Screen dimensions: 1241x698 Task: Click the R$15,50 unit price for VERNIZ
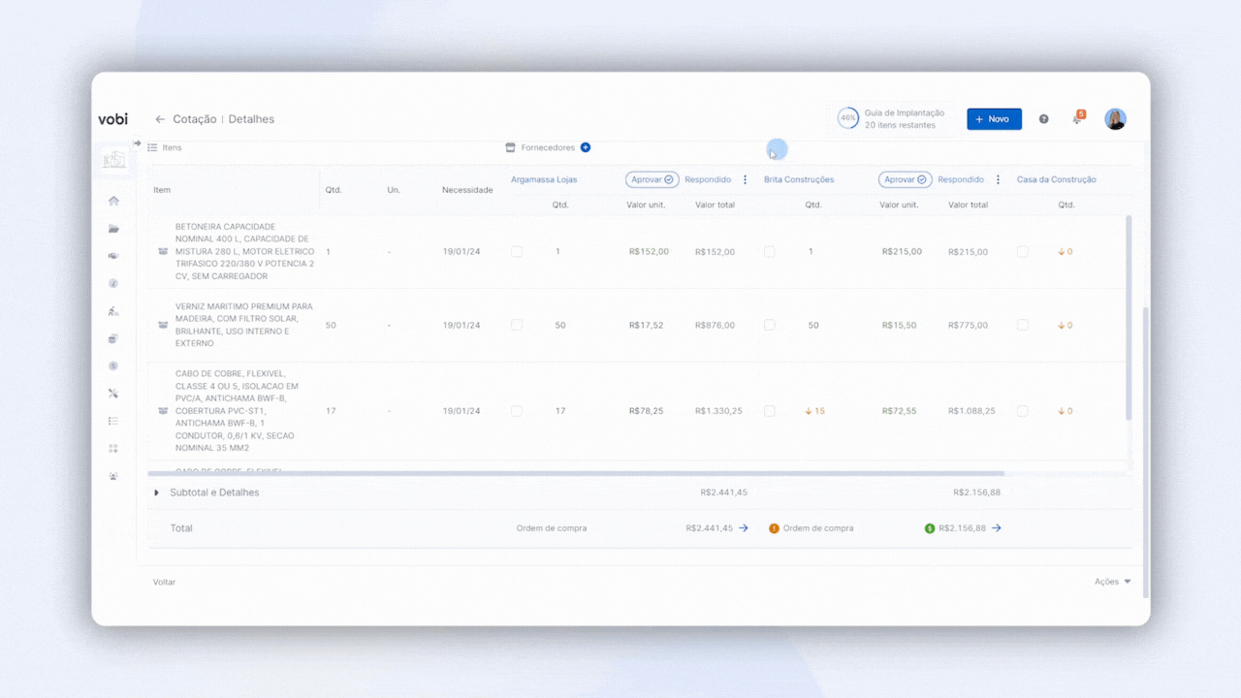[899, 325]
